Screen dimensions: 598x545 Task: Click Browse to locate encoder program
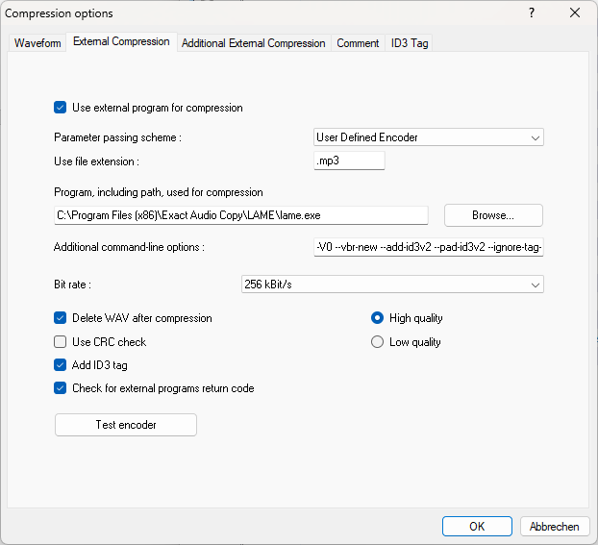(x=493, y=215)
